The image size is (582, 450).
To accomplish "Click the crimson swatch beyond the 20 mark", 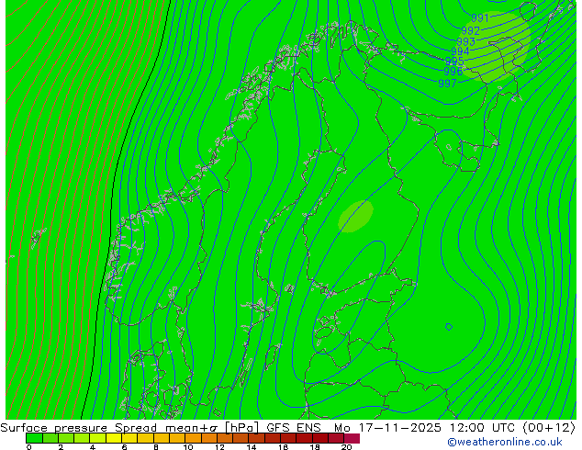I will [352, 438].
